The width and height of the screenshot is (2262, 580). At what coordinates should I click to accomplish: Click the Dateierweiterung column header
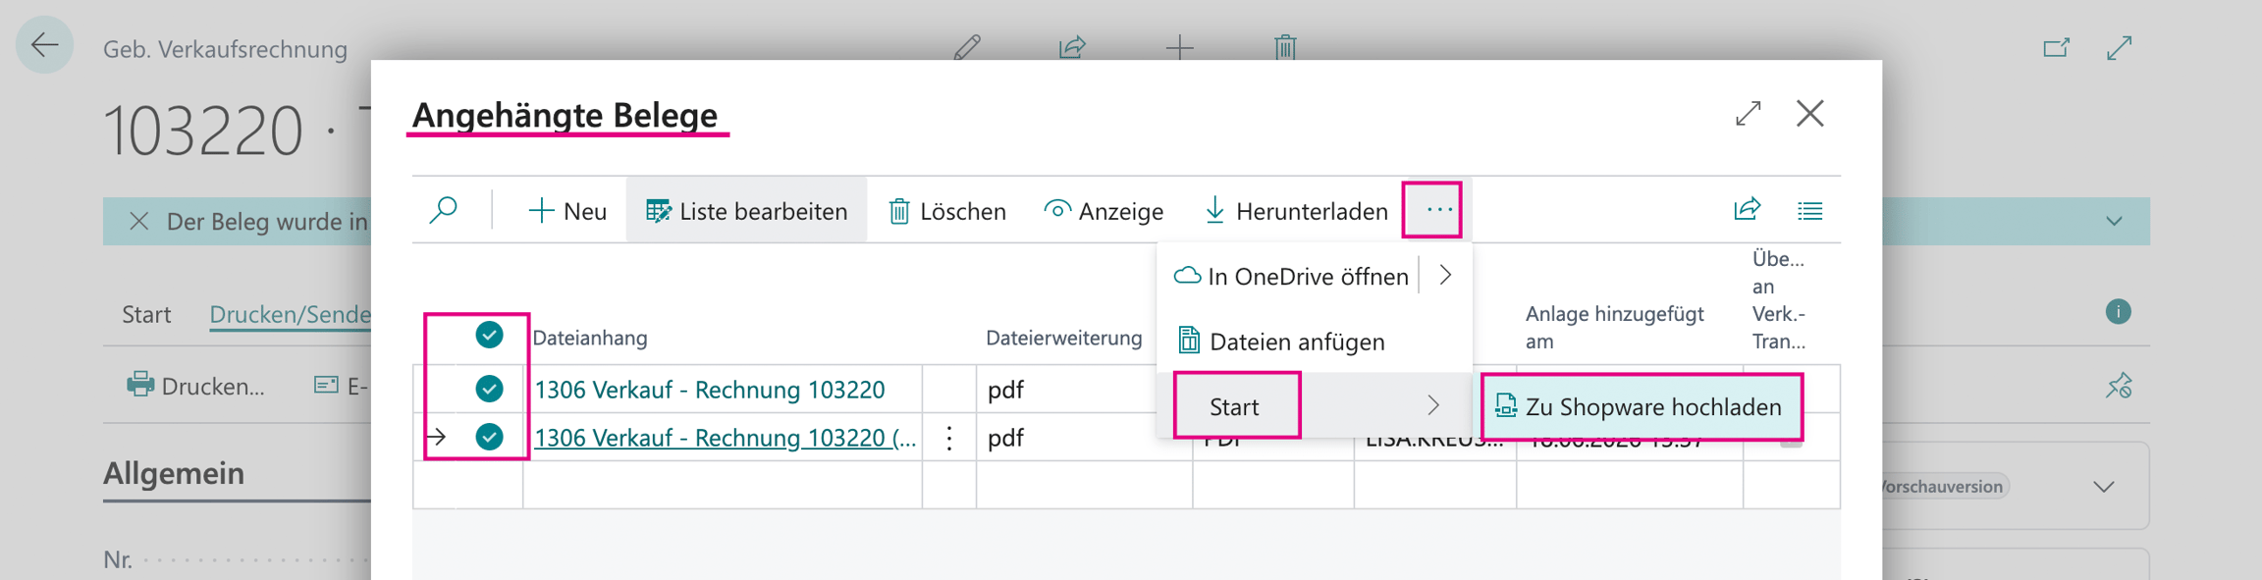click(1064, 338)
